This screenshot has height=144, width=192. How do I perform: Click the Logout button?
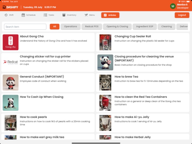(x=182, y=15)
